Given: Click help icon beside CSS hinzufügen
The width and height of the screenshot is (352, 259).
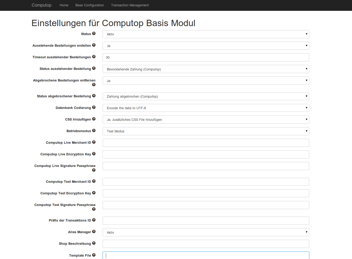Looking at the screenshot, I should coord(94,119).
